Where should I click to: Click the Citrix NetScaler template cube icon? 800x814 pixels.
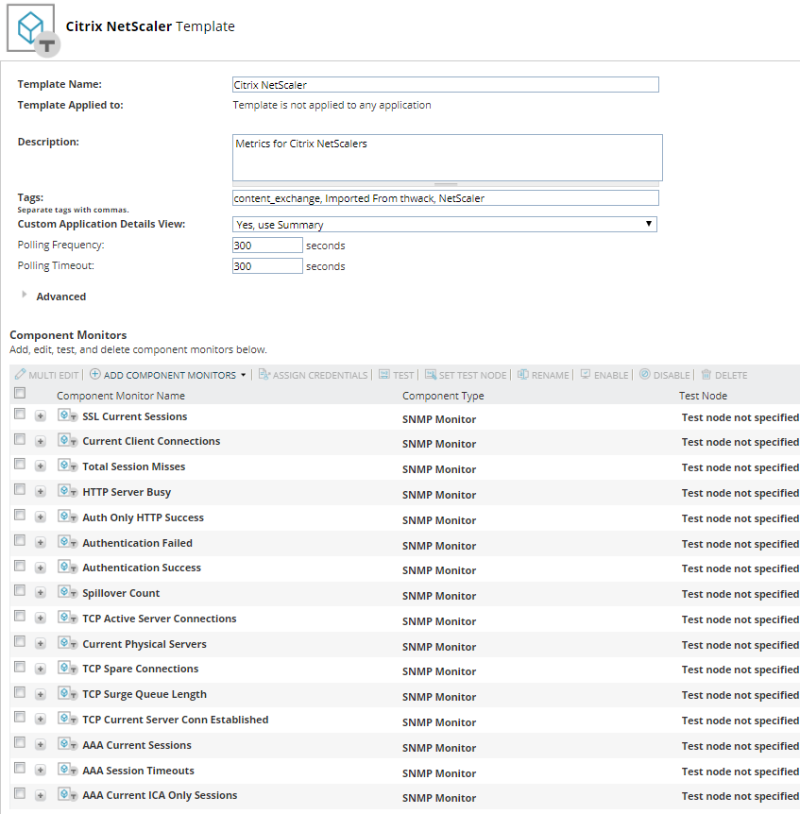tap(32, 29)
